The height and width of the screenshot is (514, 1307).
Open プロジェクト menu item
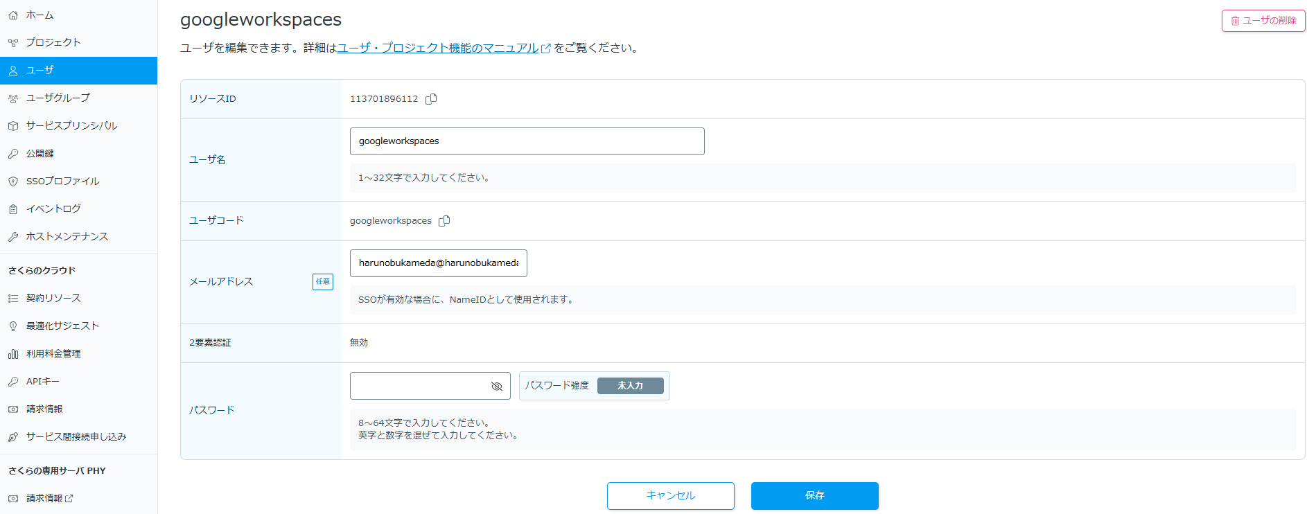(x=78, y=43)
